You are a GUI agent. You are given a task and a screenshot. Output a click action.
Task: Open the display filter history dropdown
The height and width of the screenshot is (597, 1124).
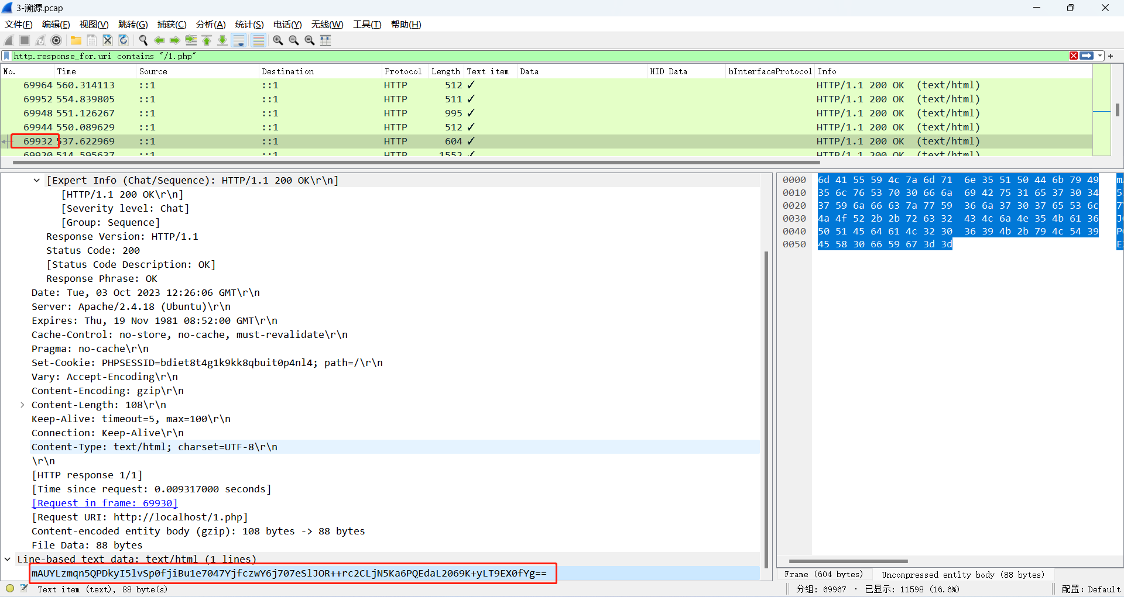(x=1100, y=56)
